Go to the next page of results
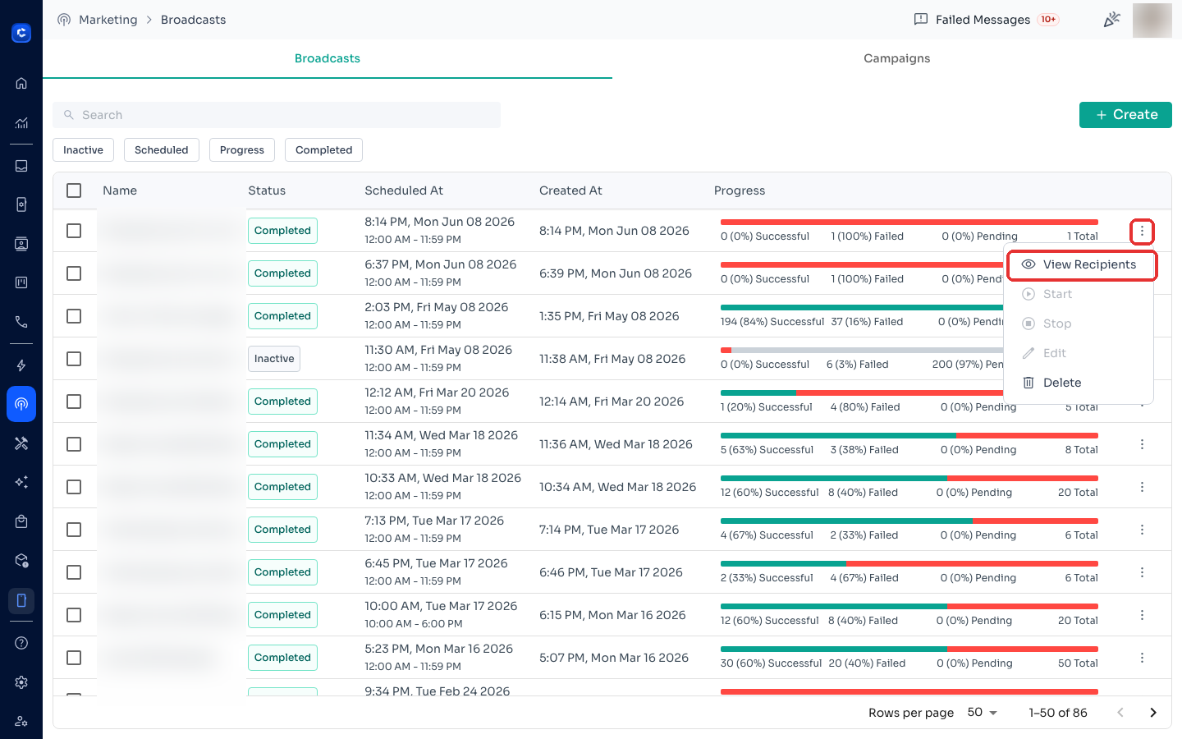Viewport: 1182px width, 739px height. click(1153, 713)
